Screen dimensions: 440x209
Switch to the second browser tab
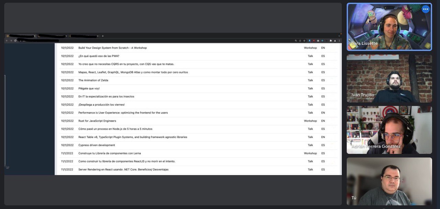click(51, 36)
